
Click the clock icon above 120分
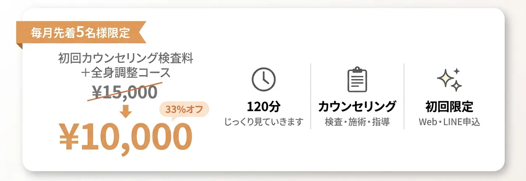(264, 79)
